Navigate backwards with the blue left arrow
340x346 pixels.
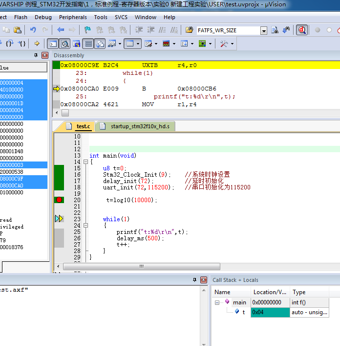point(61,30)
